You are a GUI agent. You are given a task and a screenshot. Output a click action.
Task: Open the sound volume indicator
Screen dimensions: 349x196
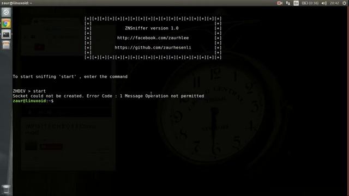[x=324, y=3]
